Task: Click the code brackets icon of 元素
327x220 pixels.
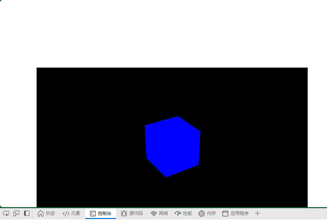Action: coord(66,214)
